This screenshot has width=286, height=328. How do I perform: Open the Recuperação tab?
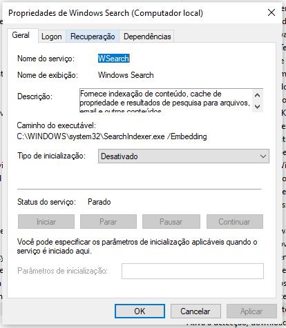[x=93, y=37]
